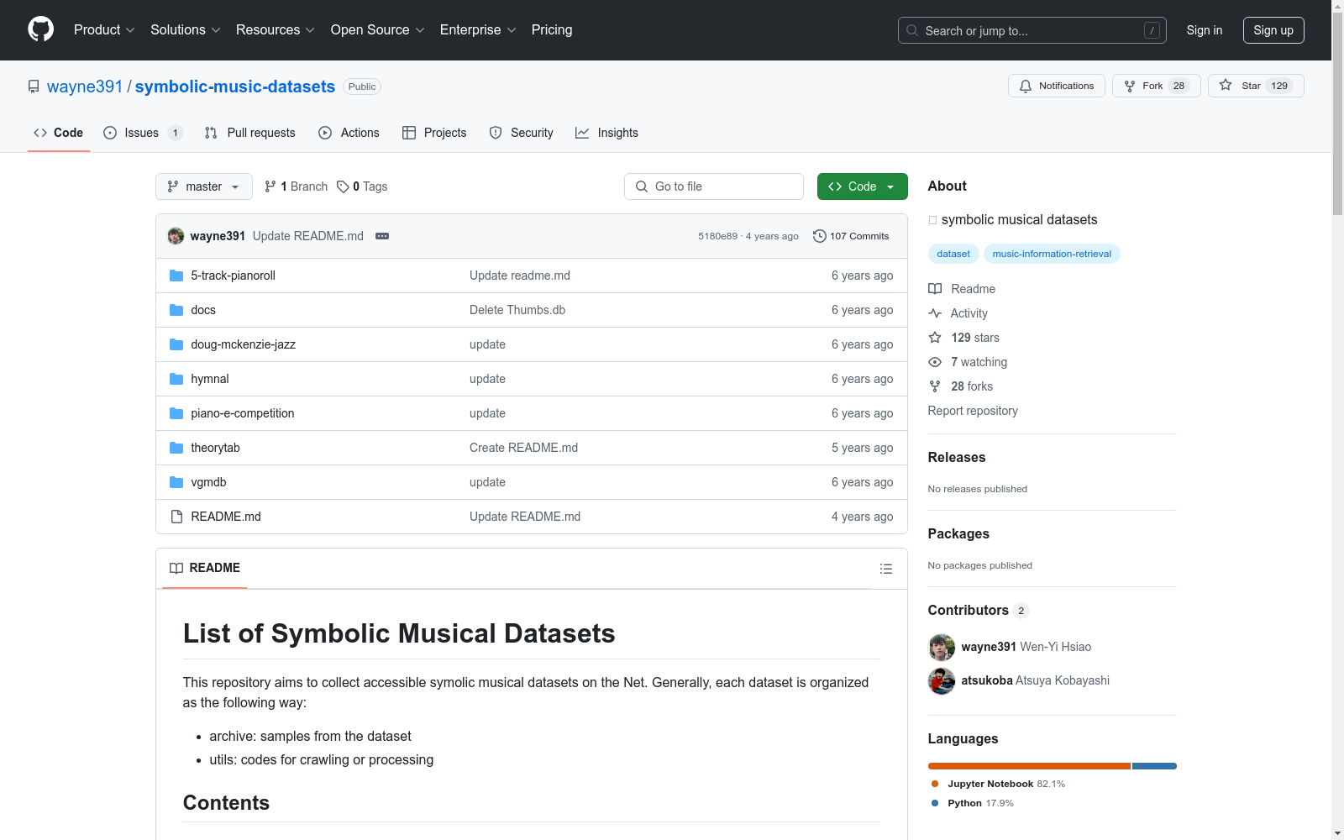Open the symbolic-music-datasets repository link

235,87
